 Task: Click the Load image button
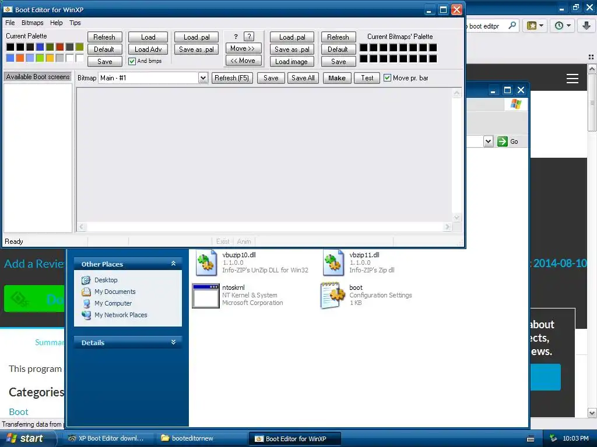[292, 61]
